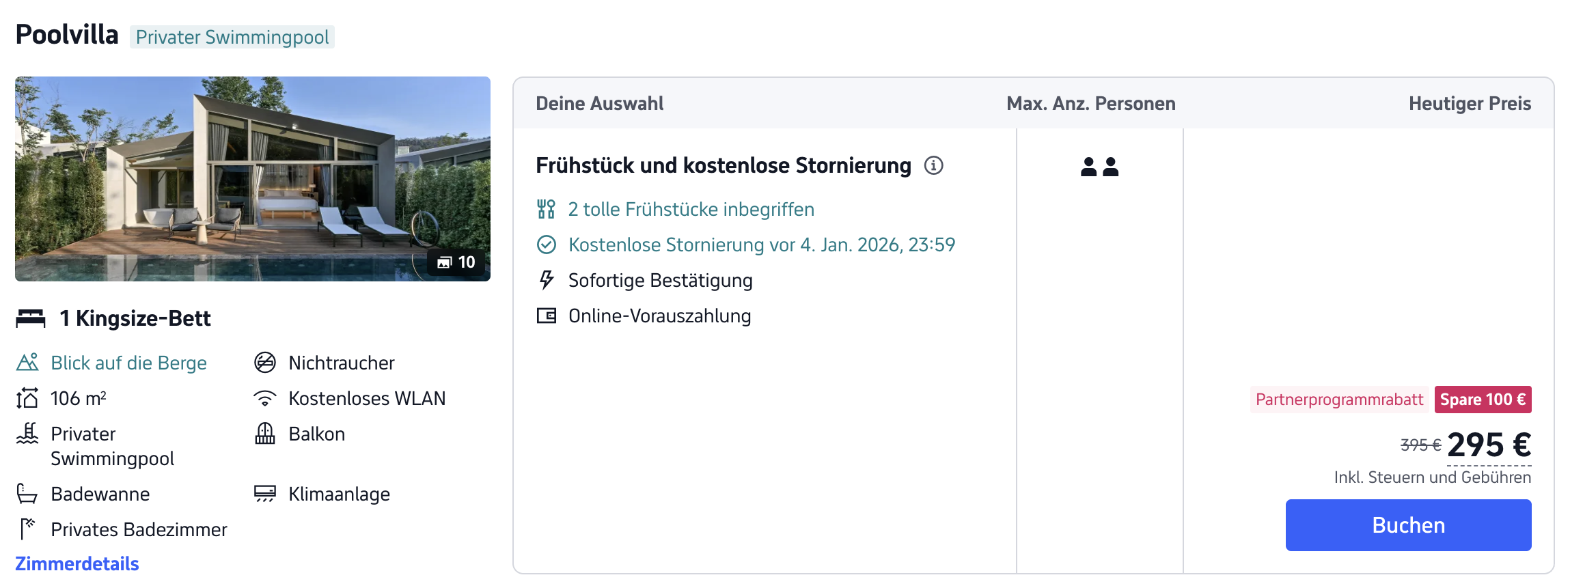Viewport: 1570px width, 586px height.
Task: Click the Kingsize-Bett bed icon
Action: click(x=31, y=318)
